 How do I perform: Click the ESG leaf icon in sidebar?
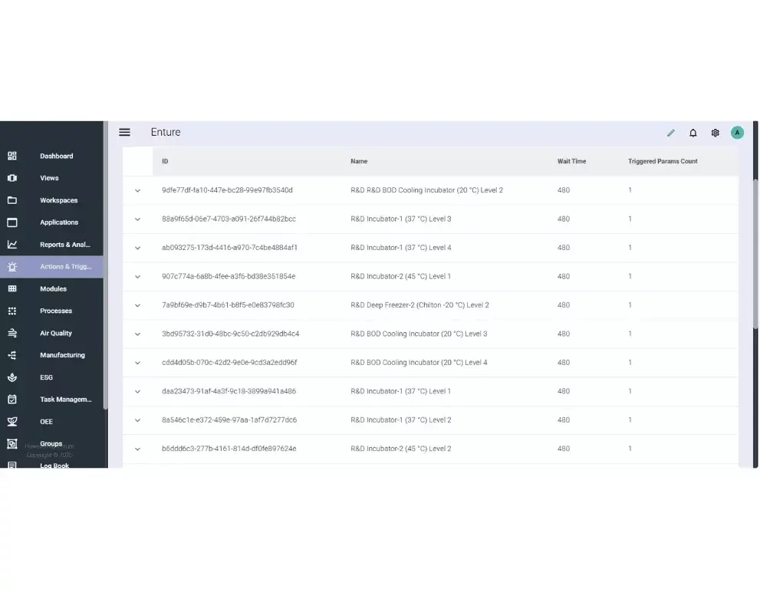(x=12, y=377)
